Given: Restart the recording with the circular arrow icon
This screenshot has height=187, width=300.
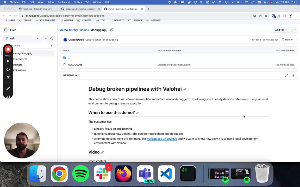Looking at the screenshot, I should pos(8,69).
